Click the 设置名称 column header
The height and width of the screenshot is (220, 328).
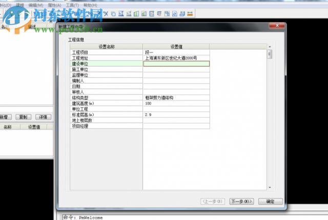point(107,47)
